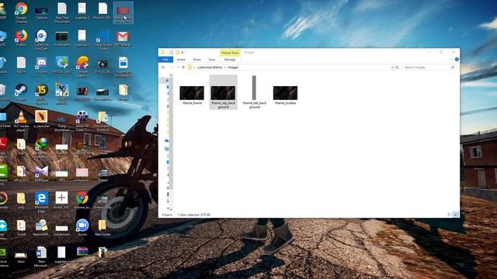The width and height of the screenshot is (497, 279).
Task: Open the Torrent Game desktop shortcut
Action: pos(82,67)
